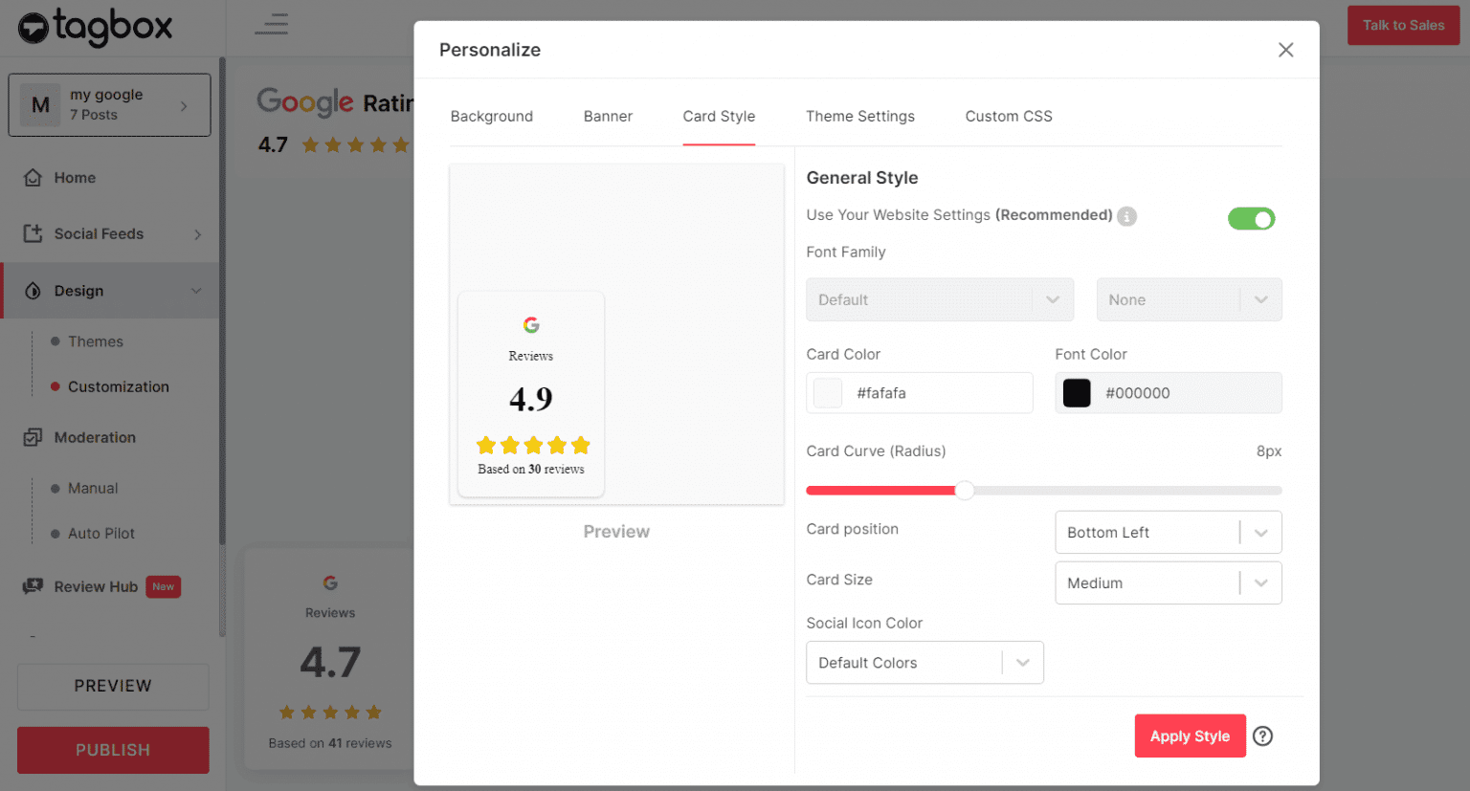Pick a new Font Color swatch

click(x=1077, y=392)
